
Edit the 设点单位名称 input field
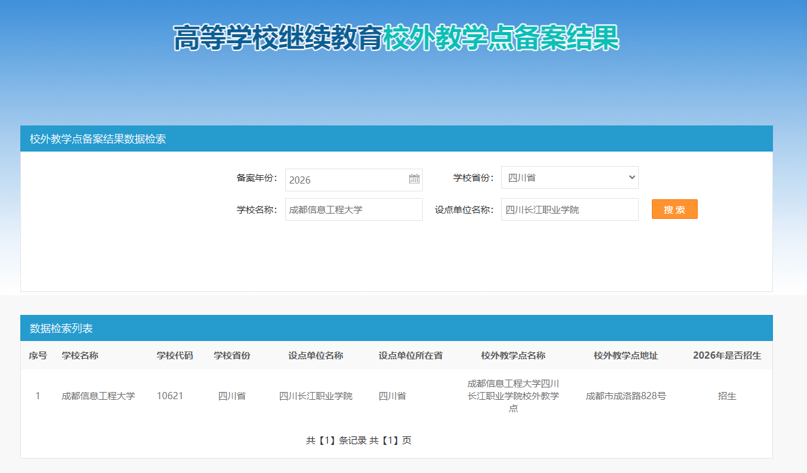[569, 210]
